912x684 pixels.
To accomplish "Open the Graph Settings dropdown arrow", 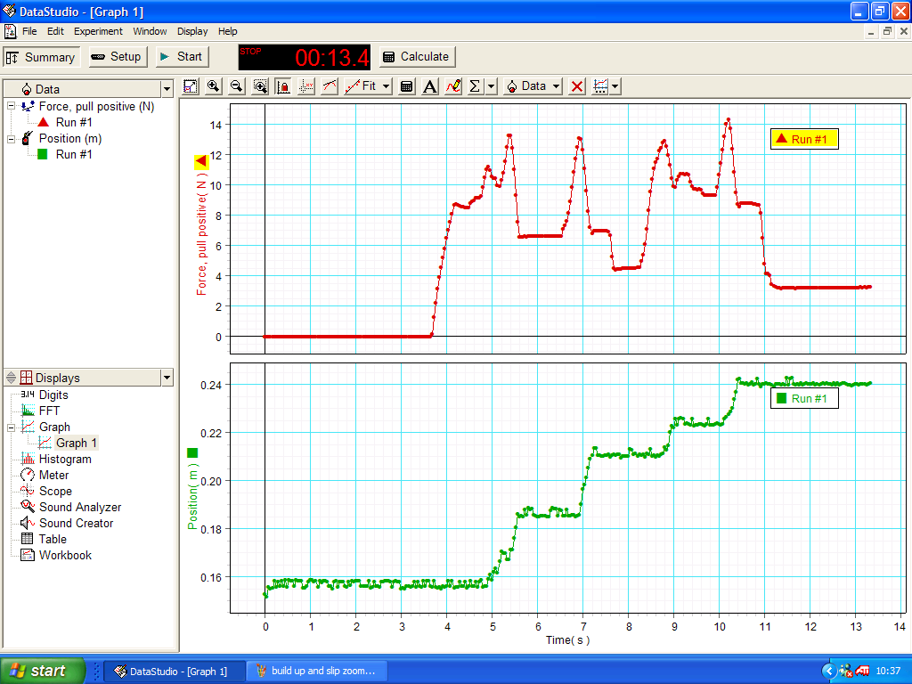I will 615,86.
